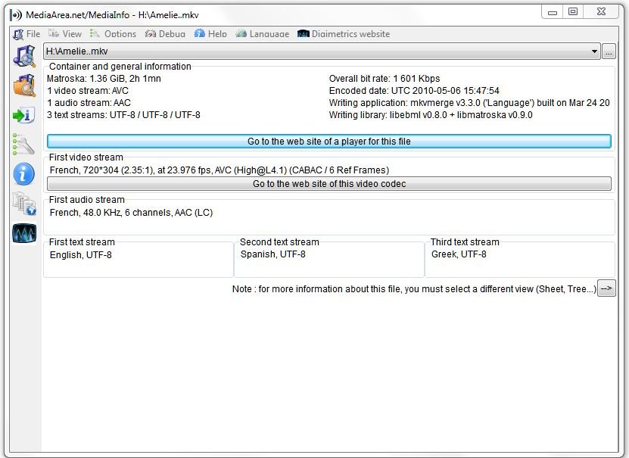The height and width of the screenshot is (458, 629).
Task: Go to the web site of a player
Action: (329, 142)
